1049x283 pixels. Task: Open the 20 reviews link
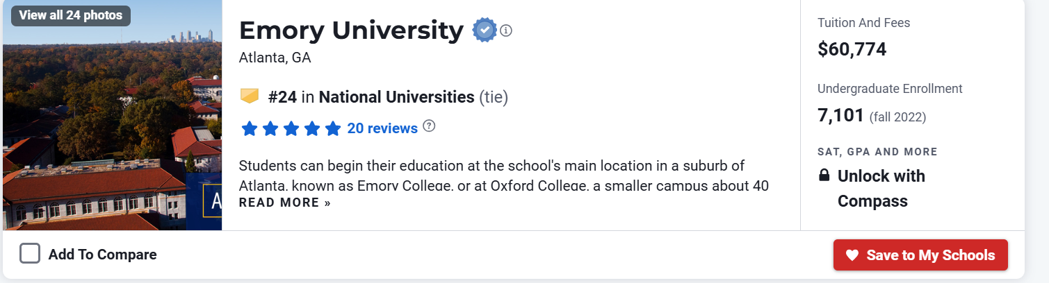coord(382,128)
